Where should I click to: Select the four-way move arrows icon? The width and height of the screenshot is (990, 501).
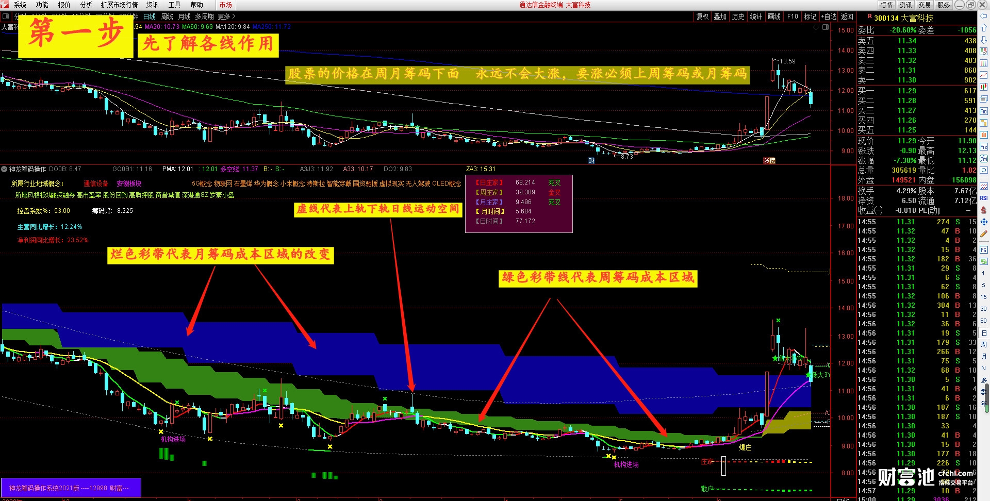[984, 222]
